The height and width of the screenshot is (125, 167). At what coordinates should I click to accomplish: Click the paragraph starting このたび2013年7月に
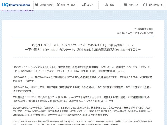(82, 122)
